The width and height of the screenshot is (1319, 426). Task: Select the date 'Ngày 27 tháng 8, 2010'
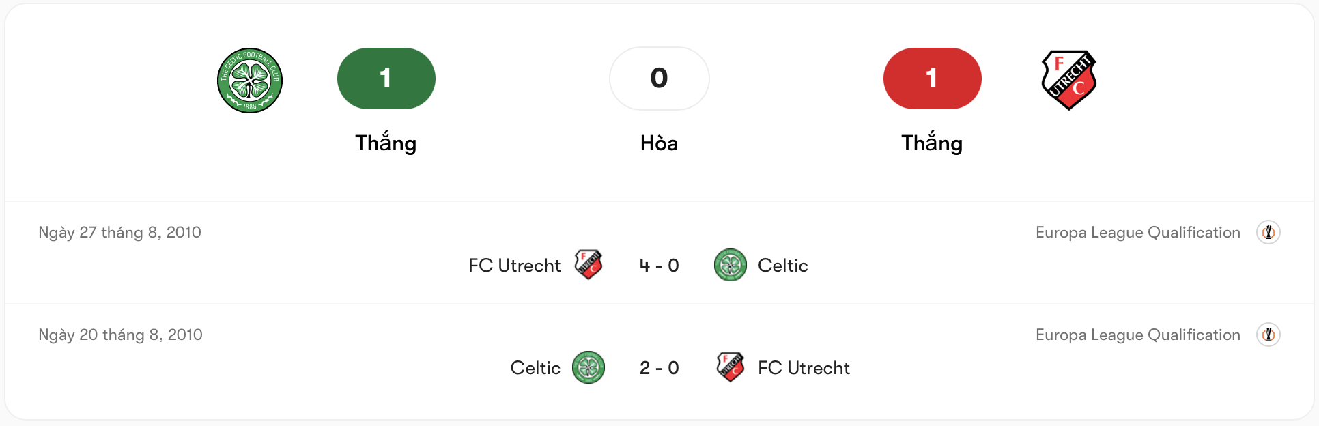point(120,232)
